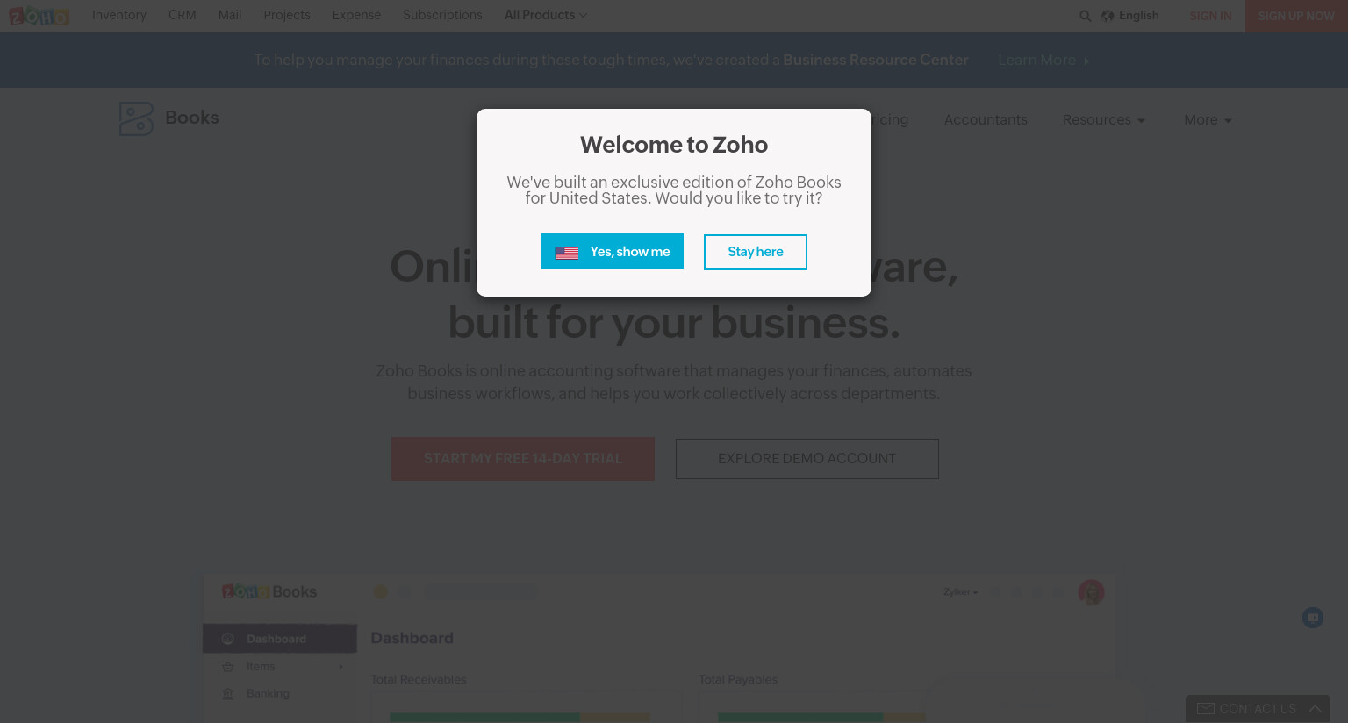
Task: Click the Stay here button
Action: (x=756, y=252)
